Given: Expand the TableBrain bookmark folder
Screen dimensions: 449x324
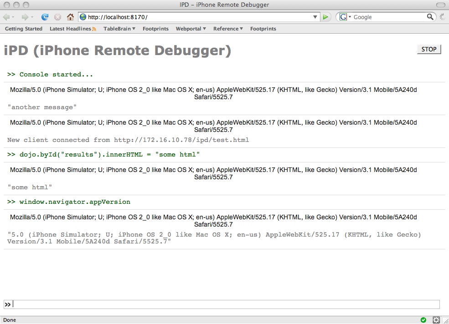Looking at the screenshot, I should coord(119,29).
